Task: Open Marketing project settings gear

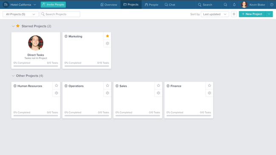Action: click(x=107, y=43)
